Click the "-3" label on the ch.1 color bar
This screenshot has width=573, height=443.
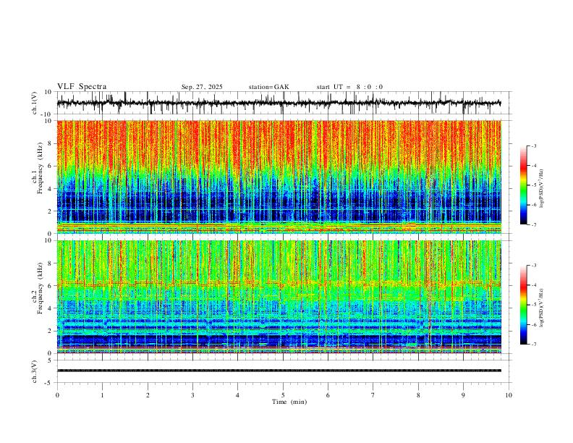point(534,145)
